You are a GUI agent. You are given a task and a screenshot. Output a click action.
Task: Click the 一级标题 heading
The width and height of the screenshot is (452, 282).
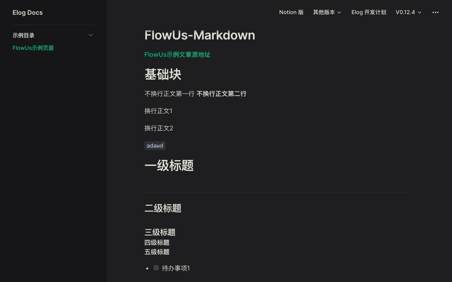coord(169,165)
